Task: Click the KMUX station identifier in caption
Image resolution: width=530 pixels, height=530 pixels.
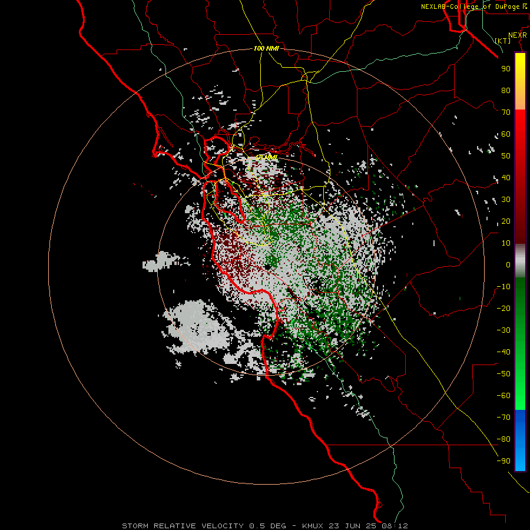Action: (x=312, y=526)
